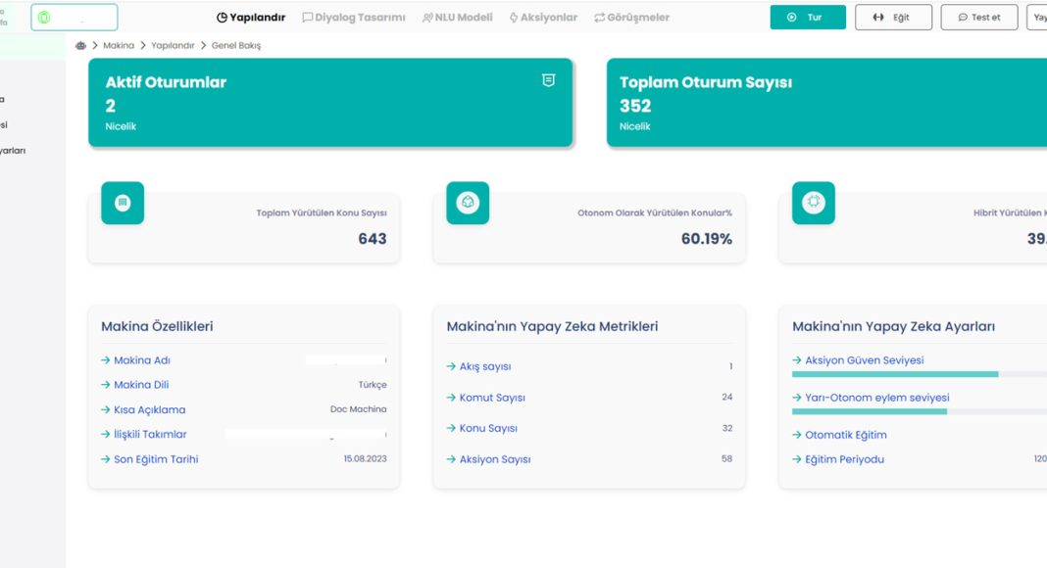Select the machine selector box at top left
1047x568 pixels.
point(75,18)
